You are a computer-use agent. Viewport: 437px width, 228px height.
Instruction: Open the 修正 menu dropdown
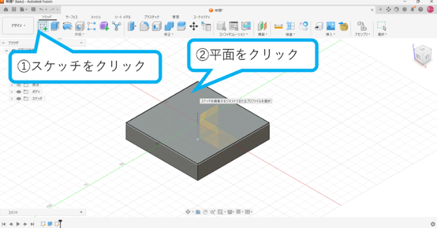(x=168, y=34)
